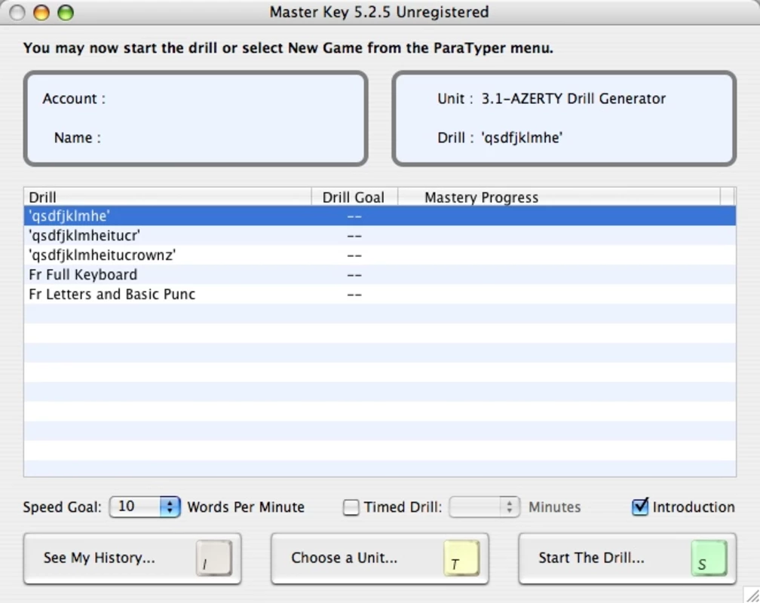This screenshot has height=603, width=760.
Task: Click the yellow T key icon
Action: 461,559
